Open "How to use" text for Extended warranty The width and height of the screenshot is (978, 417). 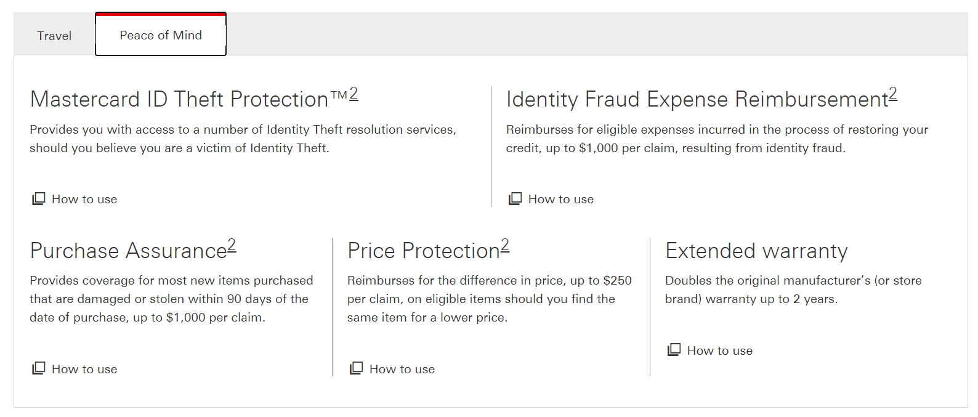(720, 350)
